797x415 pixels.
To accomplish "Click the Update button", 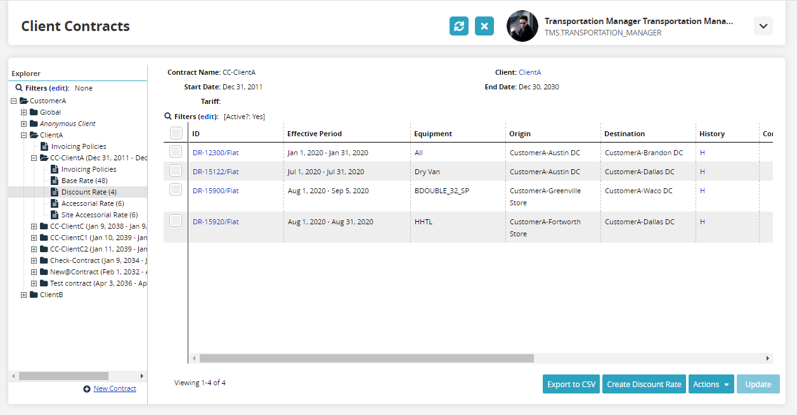I will coord(758,384).
